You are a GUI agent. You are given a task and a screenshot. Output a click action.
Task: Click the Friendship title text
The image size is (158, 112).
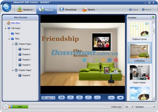60,39
